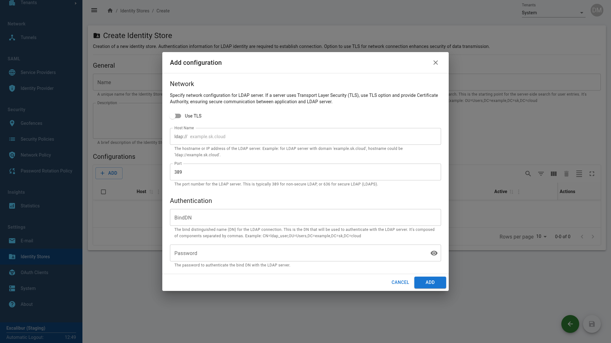The width and height of the screenshot is (611, 343).
Task: Click the hamburger menu icon
Action: [x=94, y=10]
